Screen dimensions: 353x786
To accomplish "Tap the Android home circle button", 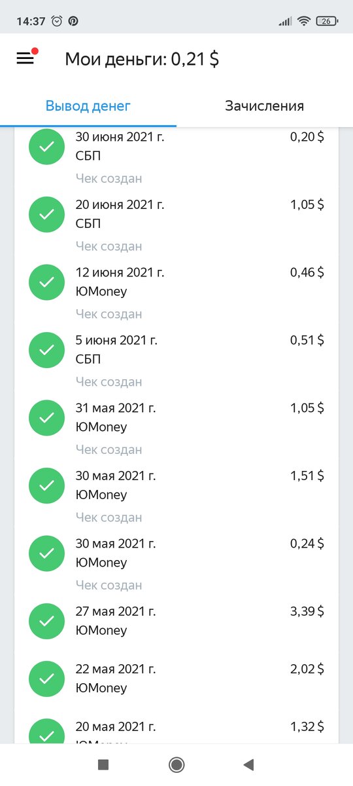I will 176,764.
